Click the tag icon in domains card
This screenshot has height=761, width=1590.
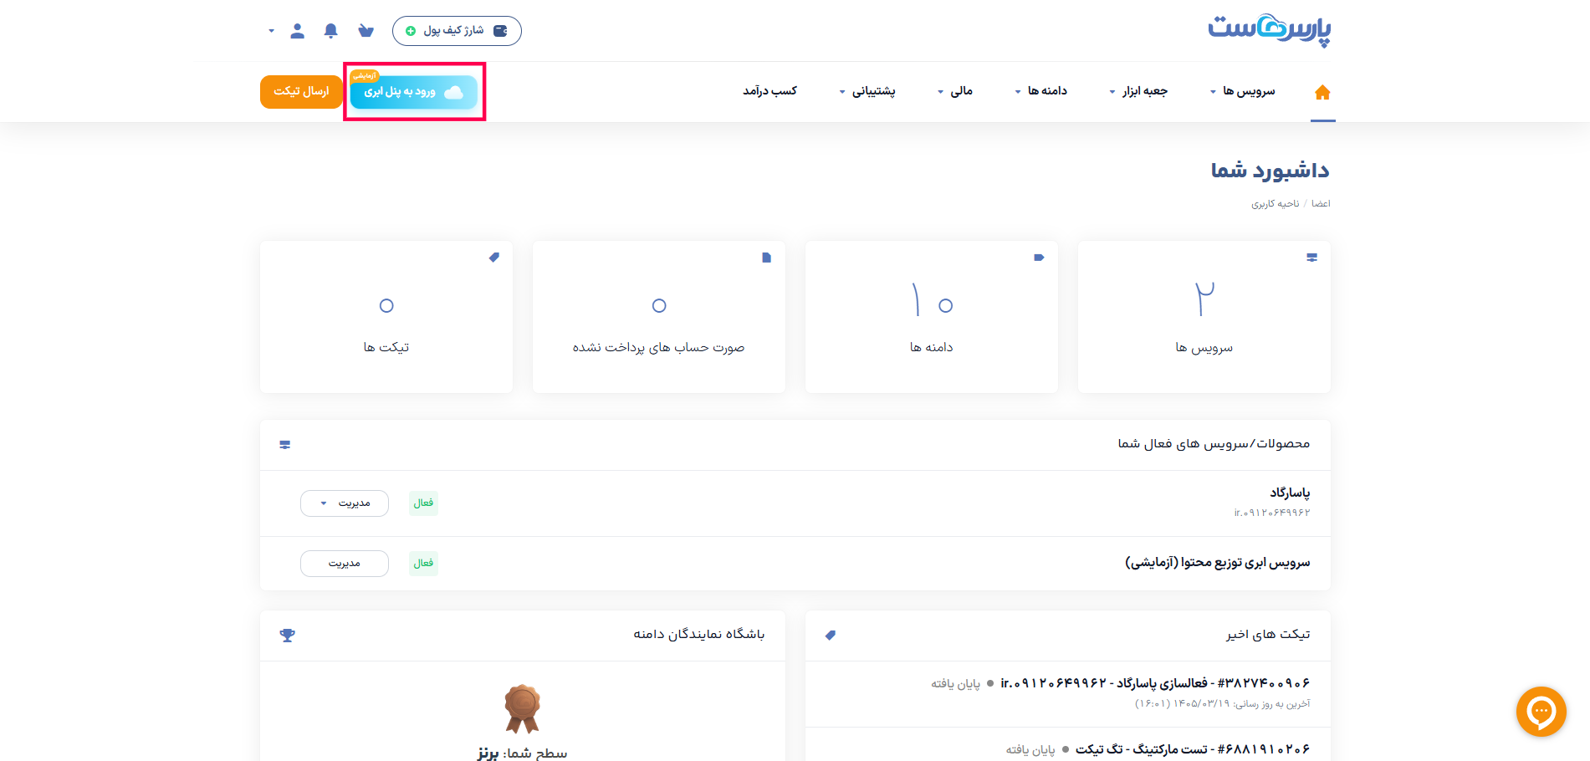pyautogui.click(x=1039, y=258)
